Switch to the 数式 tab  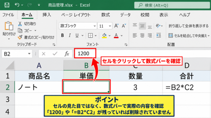(x=105, y=14)
